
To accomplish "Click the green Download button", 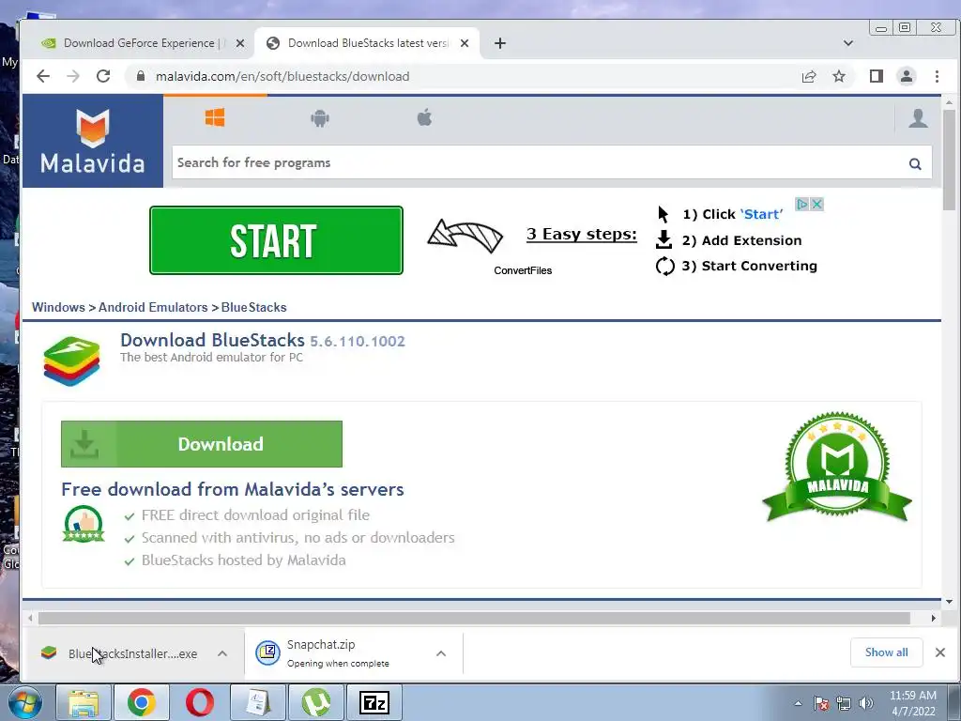I will [202, 444].
